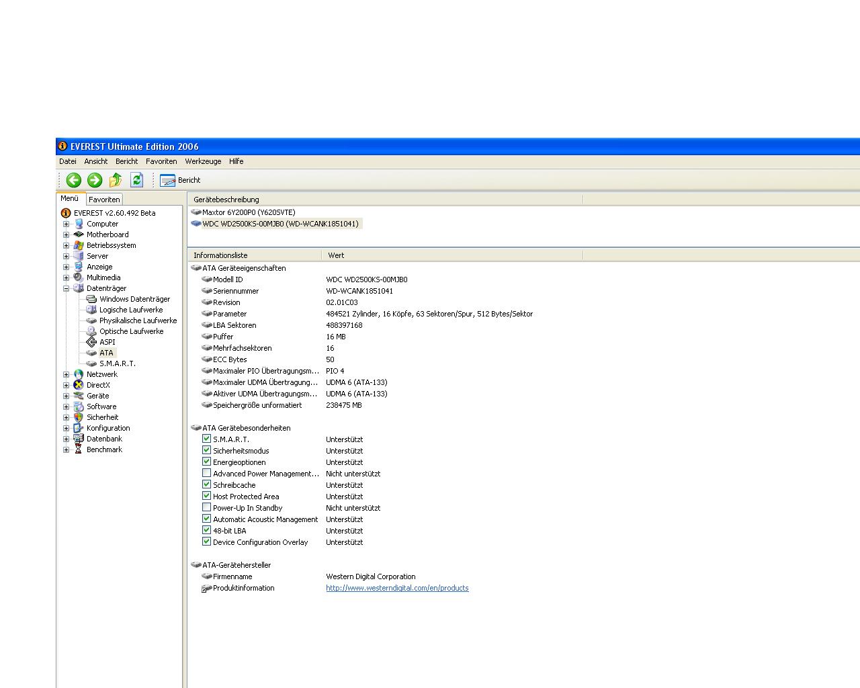
Task: Expand the Motherboard tree node
Action: pos(66,234)
